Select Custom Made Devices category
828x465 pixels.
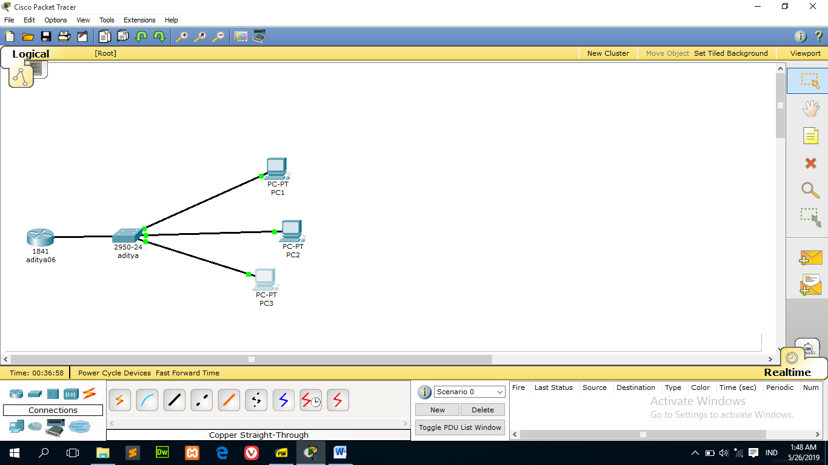pos(55,428)
